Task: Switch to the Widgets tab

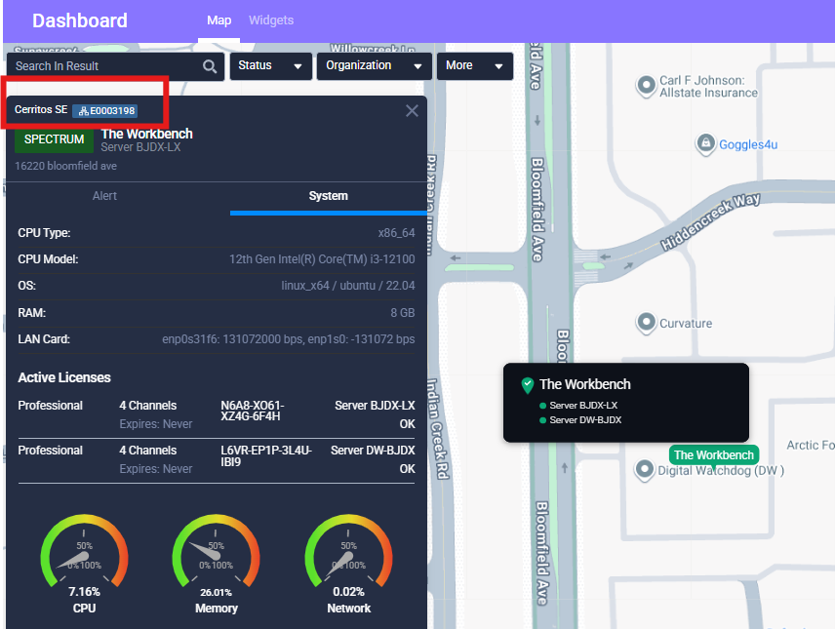Action: point(271,20)
